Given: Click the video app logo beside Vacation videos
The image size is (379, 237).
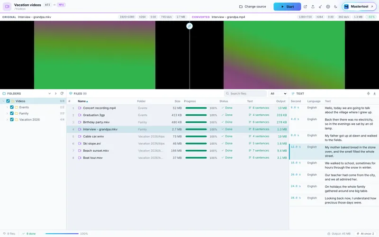Looking at the screenshot, I should coord(7,7).
